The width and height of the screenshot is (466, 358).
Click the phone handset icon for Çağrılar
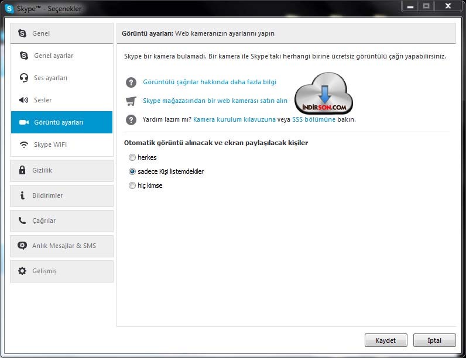pyautogui.click(x=22, y=221)
